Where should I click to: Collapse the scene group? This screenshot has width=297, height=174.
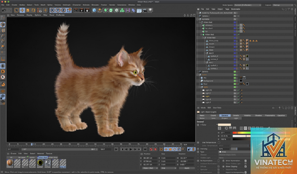198,75
